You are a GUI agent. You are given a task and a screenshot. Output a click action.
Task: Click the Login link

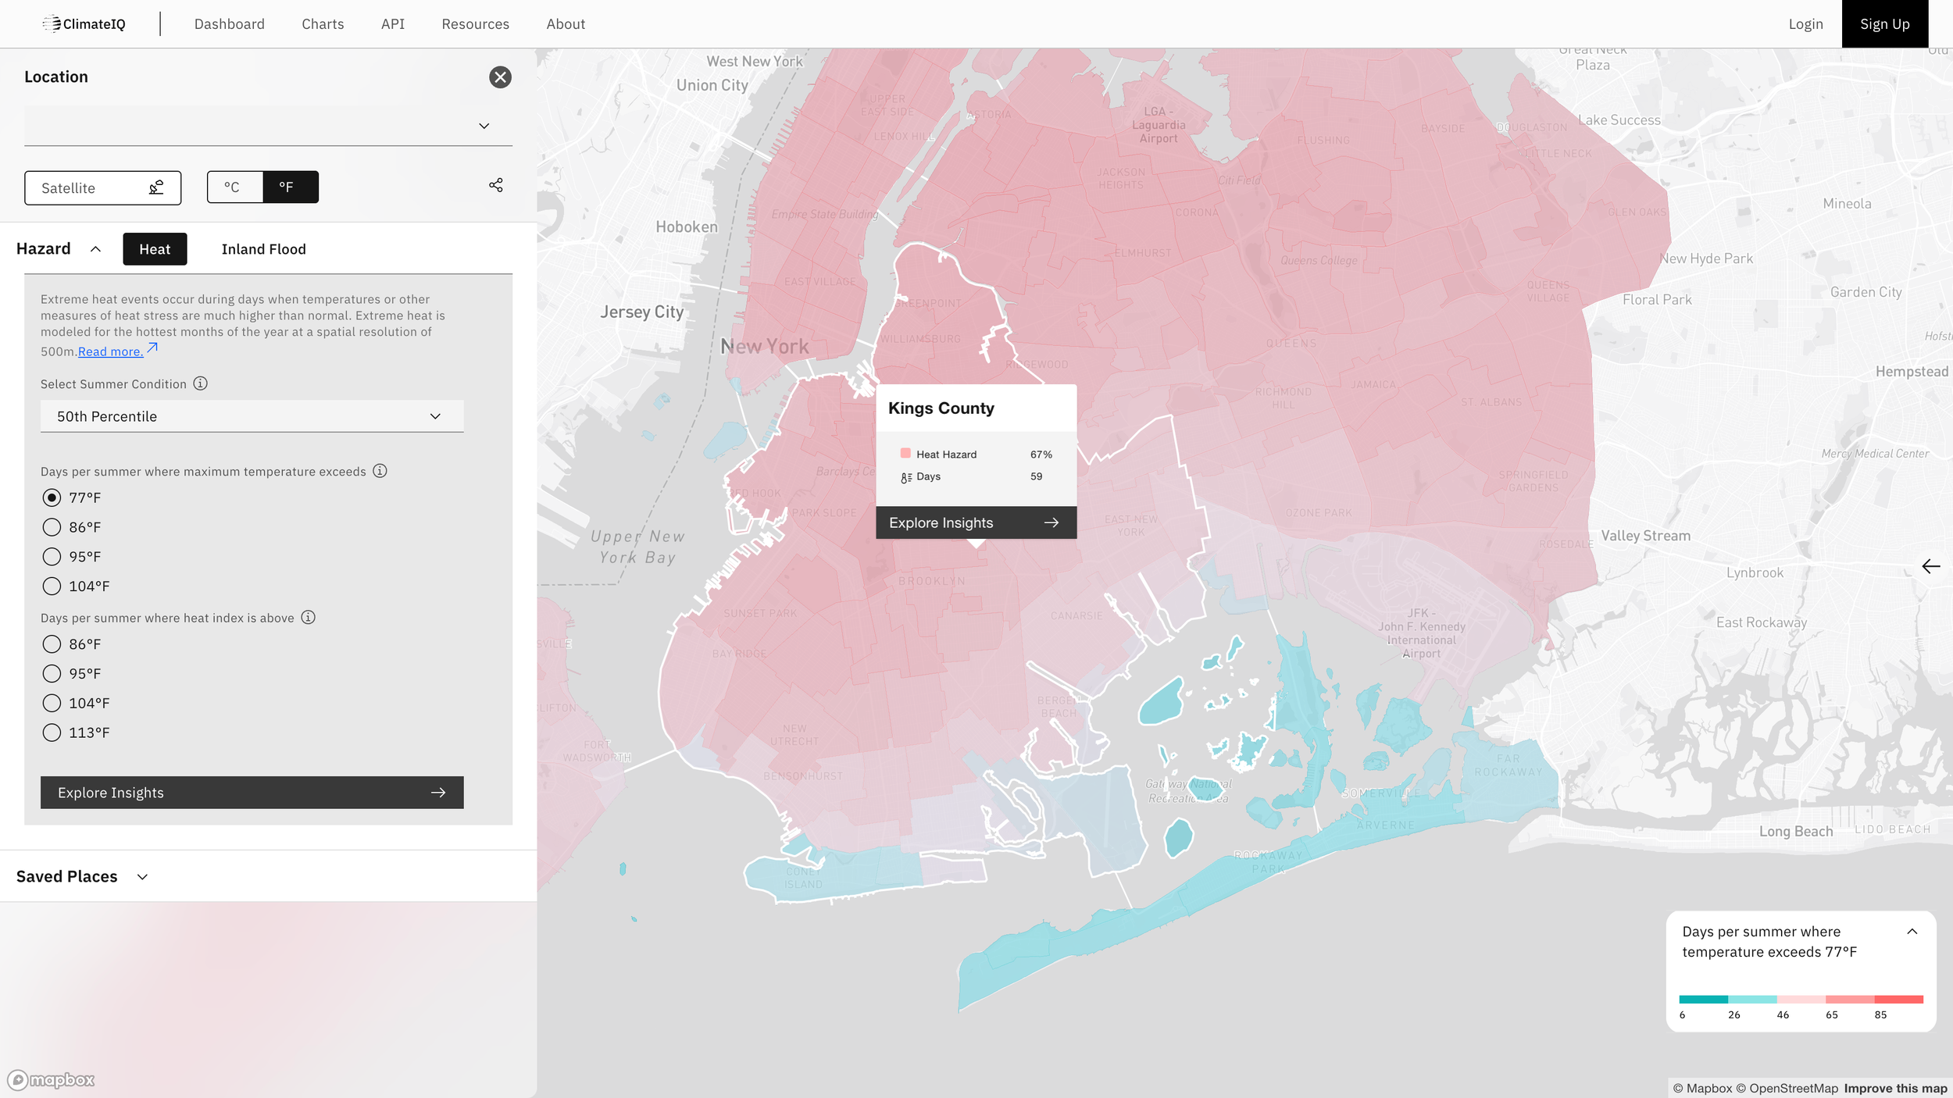(x=1805, y=24)
